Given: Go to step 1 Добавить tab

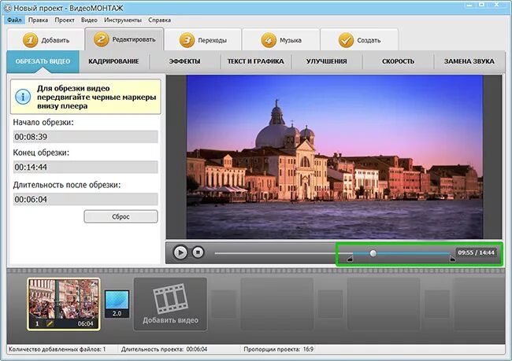Looking at the screenshot, I should tap(46, 40).
